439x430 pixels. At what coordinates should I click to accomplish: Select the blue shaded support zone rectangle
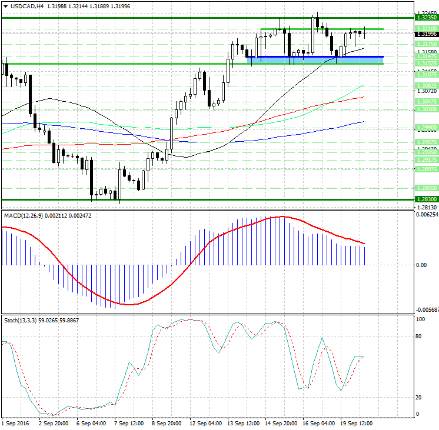pos(315,60)
